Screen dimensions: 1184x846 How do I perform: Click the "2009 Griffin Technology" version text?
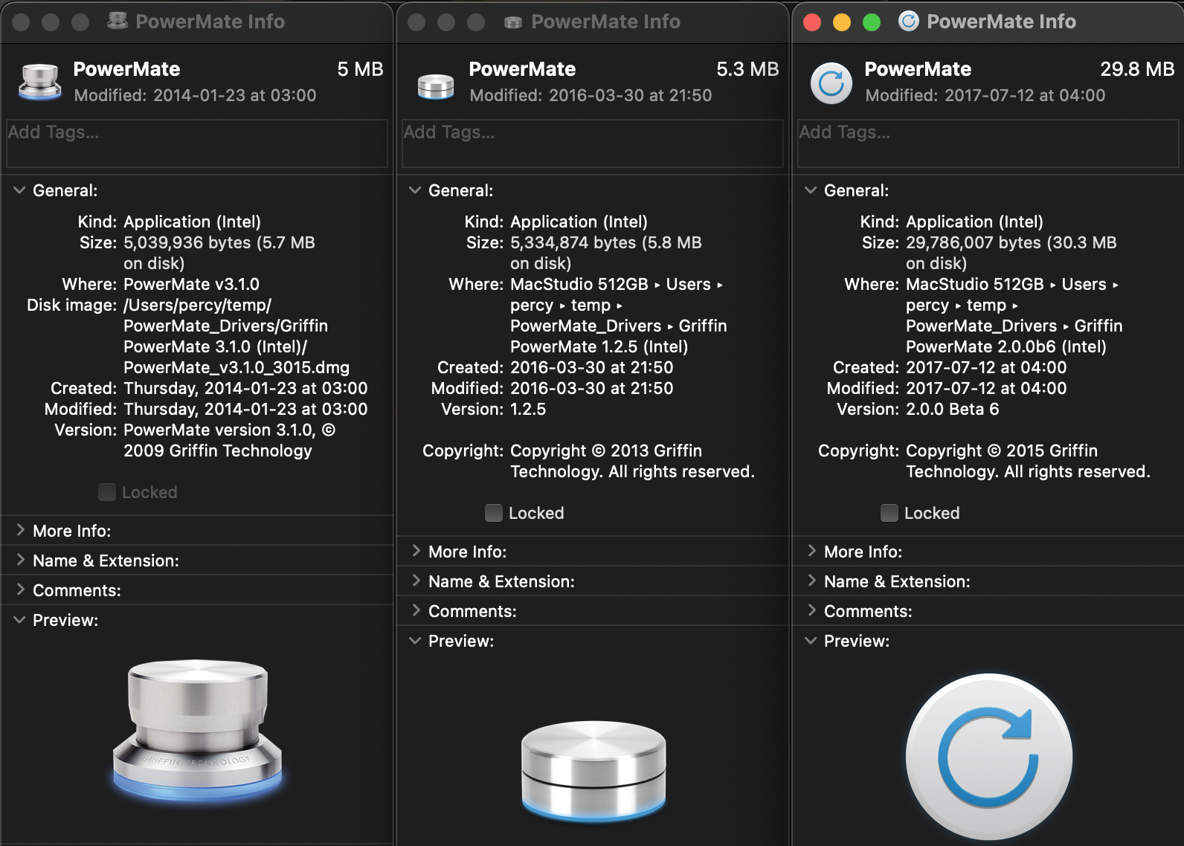[218, 451]
